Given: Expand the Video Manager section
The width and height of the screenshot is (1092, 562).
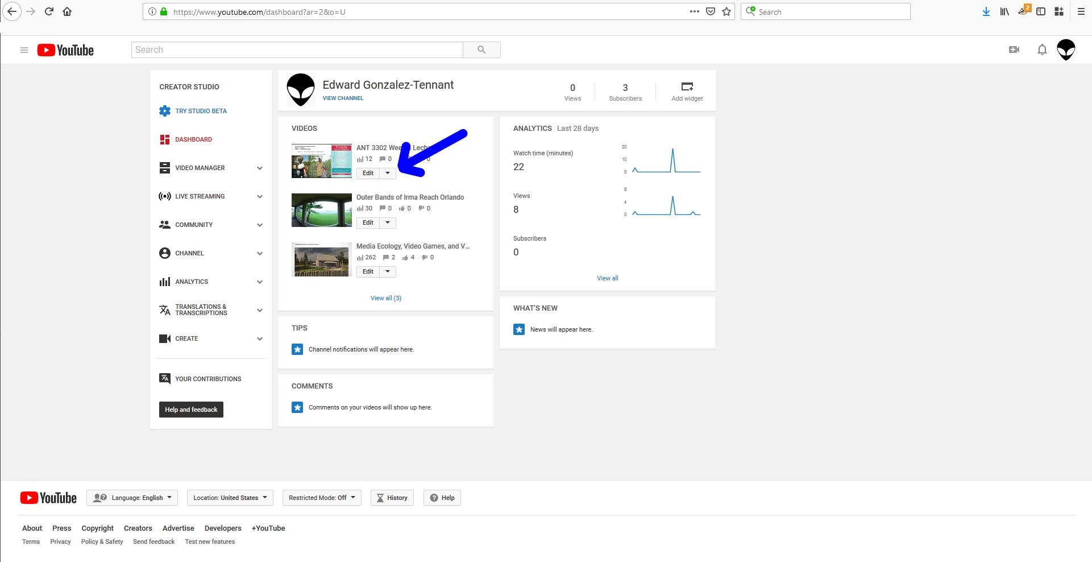Looking at the screenshot, I should 259,168.
